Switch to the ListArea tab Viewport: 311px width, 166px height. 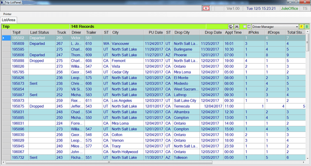pyautogui.click(x=9, y=20)
